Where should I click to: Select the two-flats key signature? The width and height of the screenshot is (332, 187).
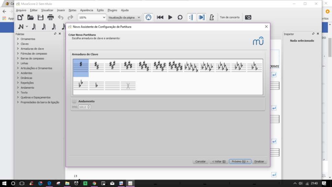click(81, 85)
